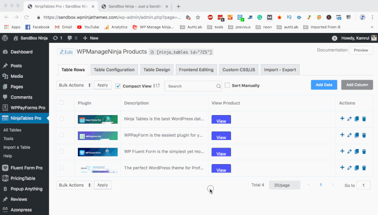The width and height of the screenshot is (378, 215).
Task: Go to the previous pagination page arrow
Action: tap(309, 185)
